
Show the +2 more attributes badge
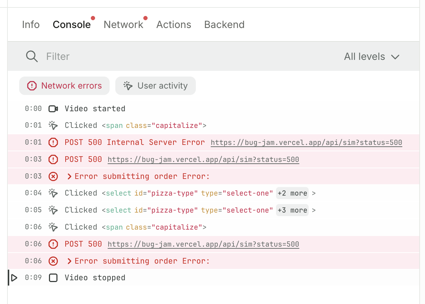coord(292,193)
